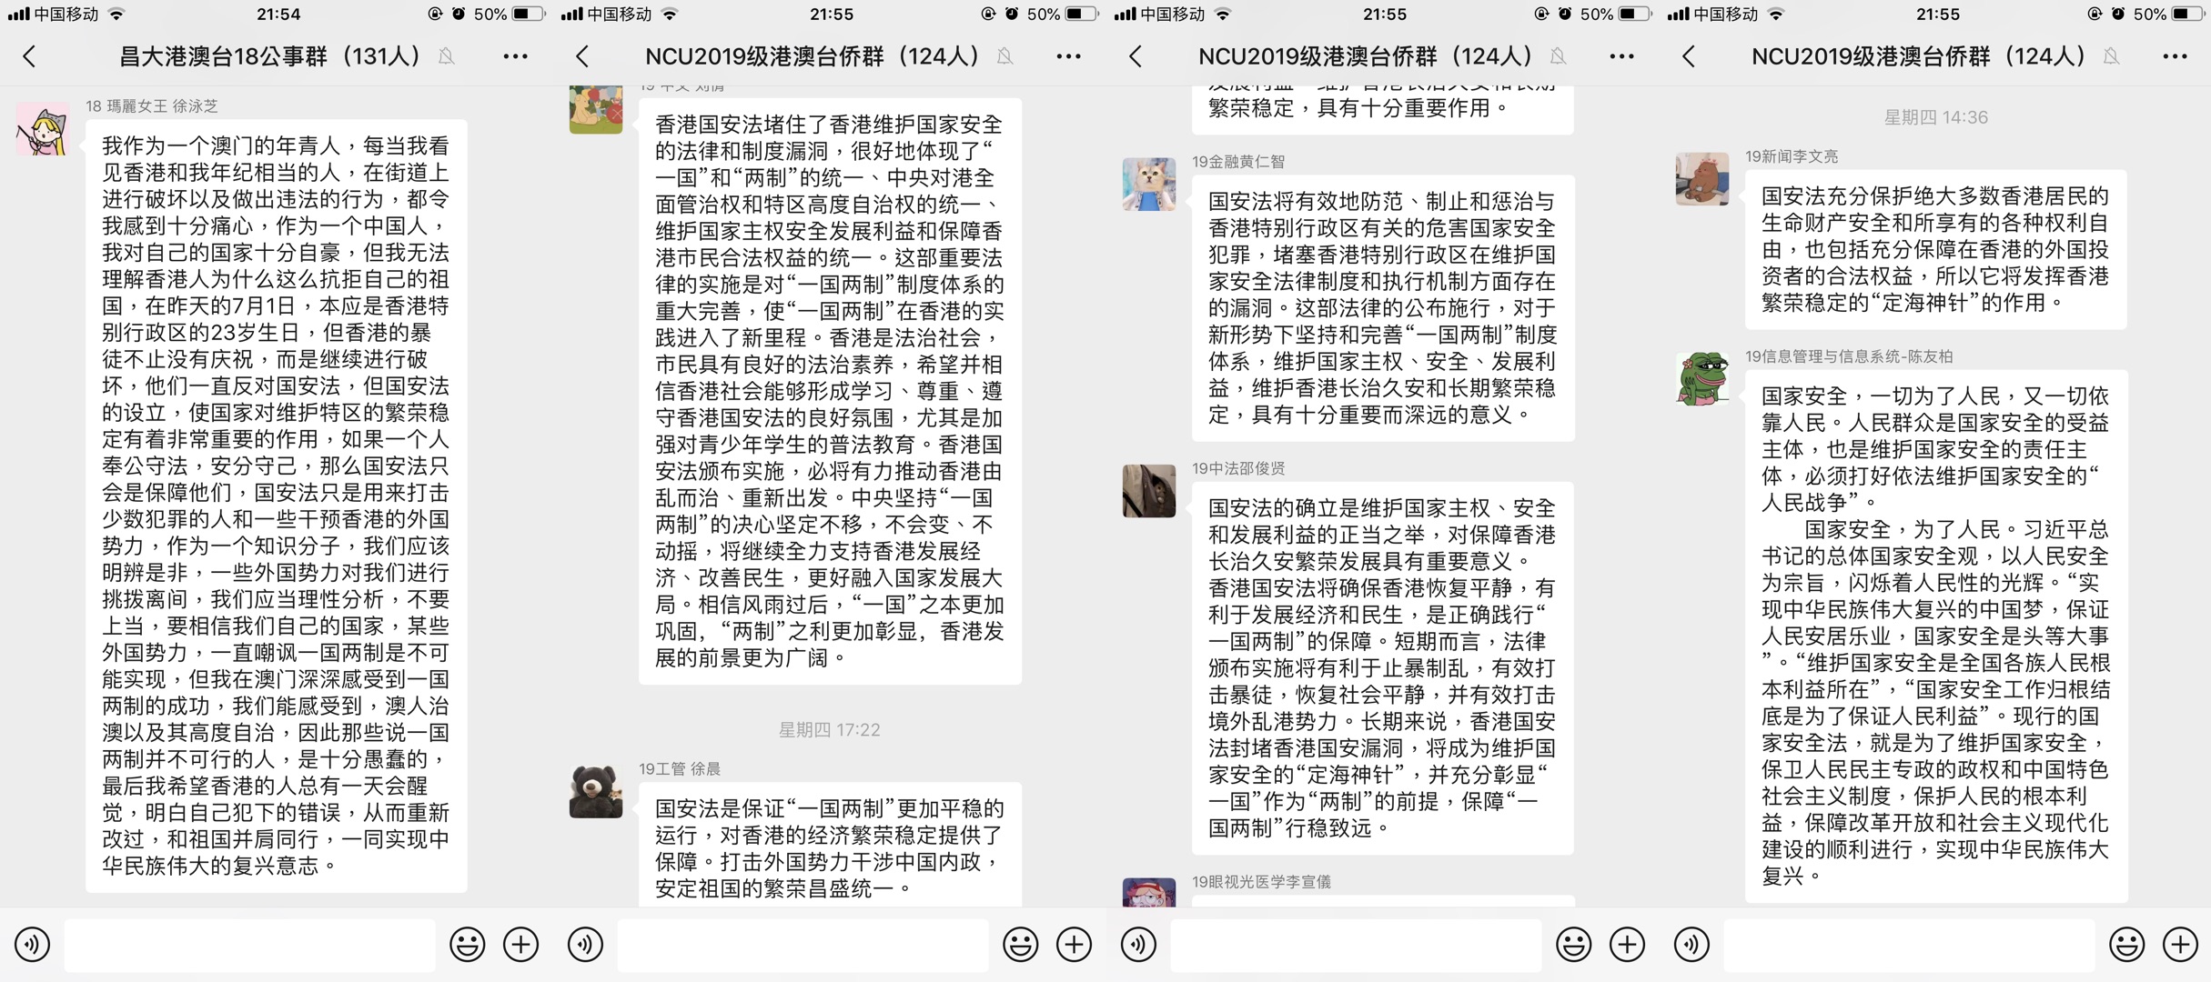This screenshot has height=982, width=2211.
Task: Tap 徐泳芝's long message bubble
Action: (277, 506)
